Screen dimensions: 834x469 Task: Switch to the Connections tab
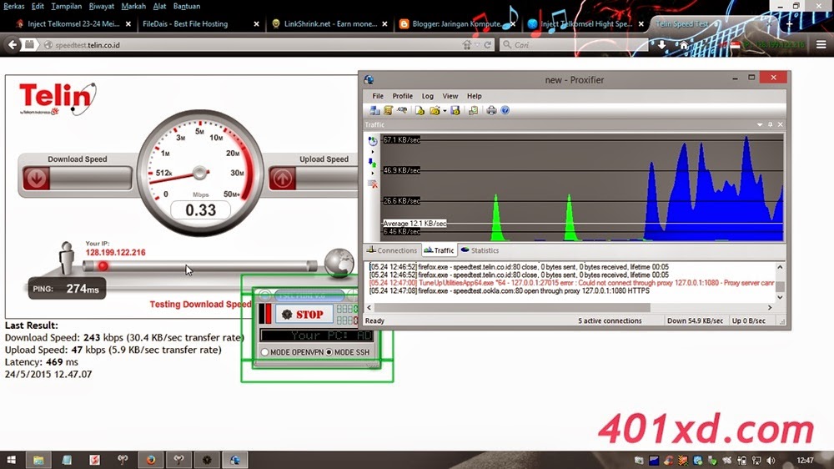tap(392, 250)
